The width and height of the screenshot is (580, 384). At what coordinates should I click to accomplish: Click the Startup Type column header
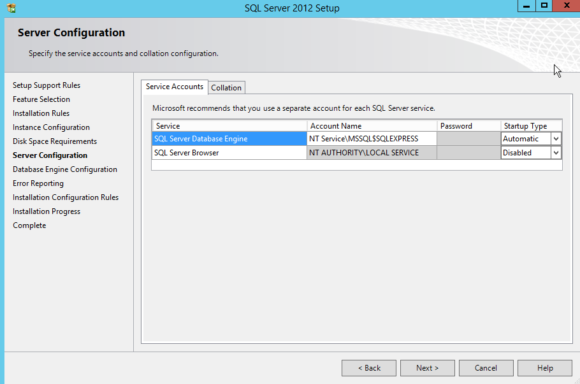pos(531,126)
